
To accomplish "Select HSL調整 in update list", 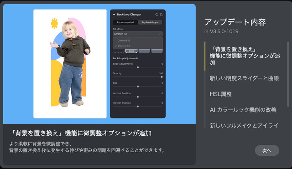I will (221, 94).
